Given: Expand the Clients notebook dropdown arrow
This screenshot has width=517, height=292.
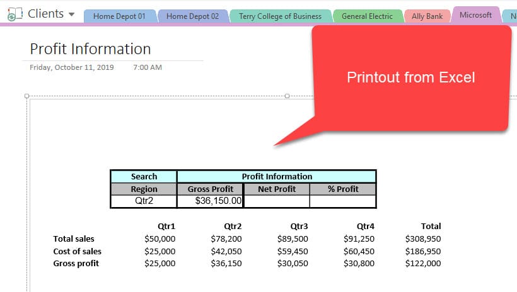Looking at the screenshot, I should (71, 14).
